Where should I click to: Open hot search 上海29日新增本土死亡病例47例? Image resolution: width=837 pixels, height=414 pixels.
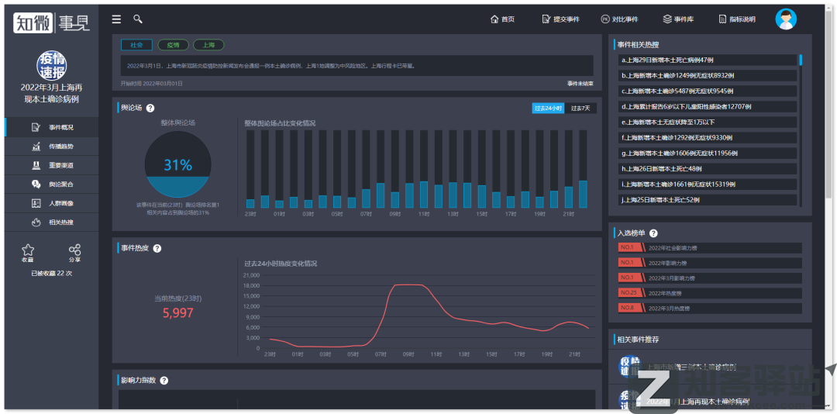point(707,60)
